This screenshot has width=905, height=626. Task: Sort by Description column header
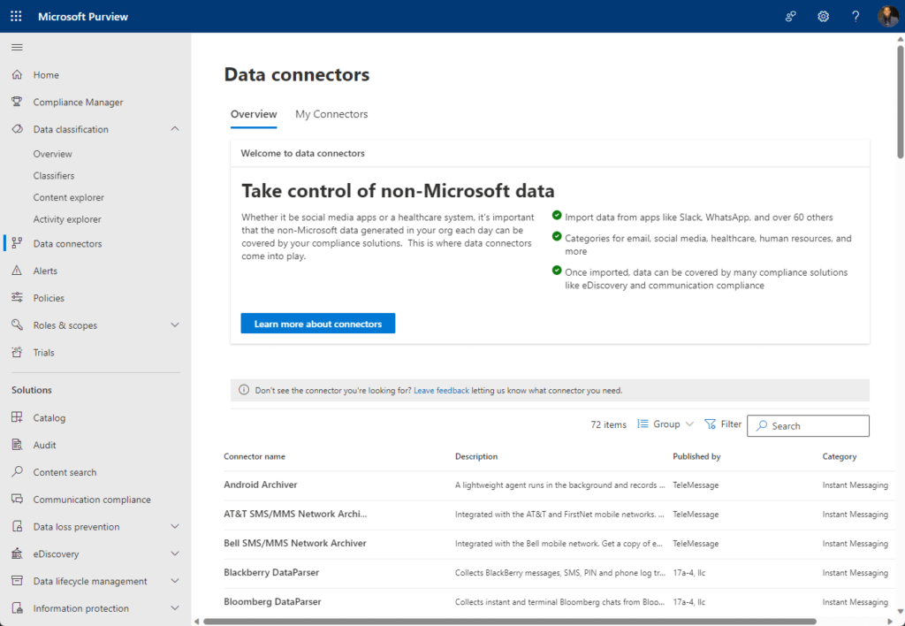[x=476, y=456]
